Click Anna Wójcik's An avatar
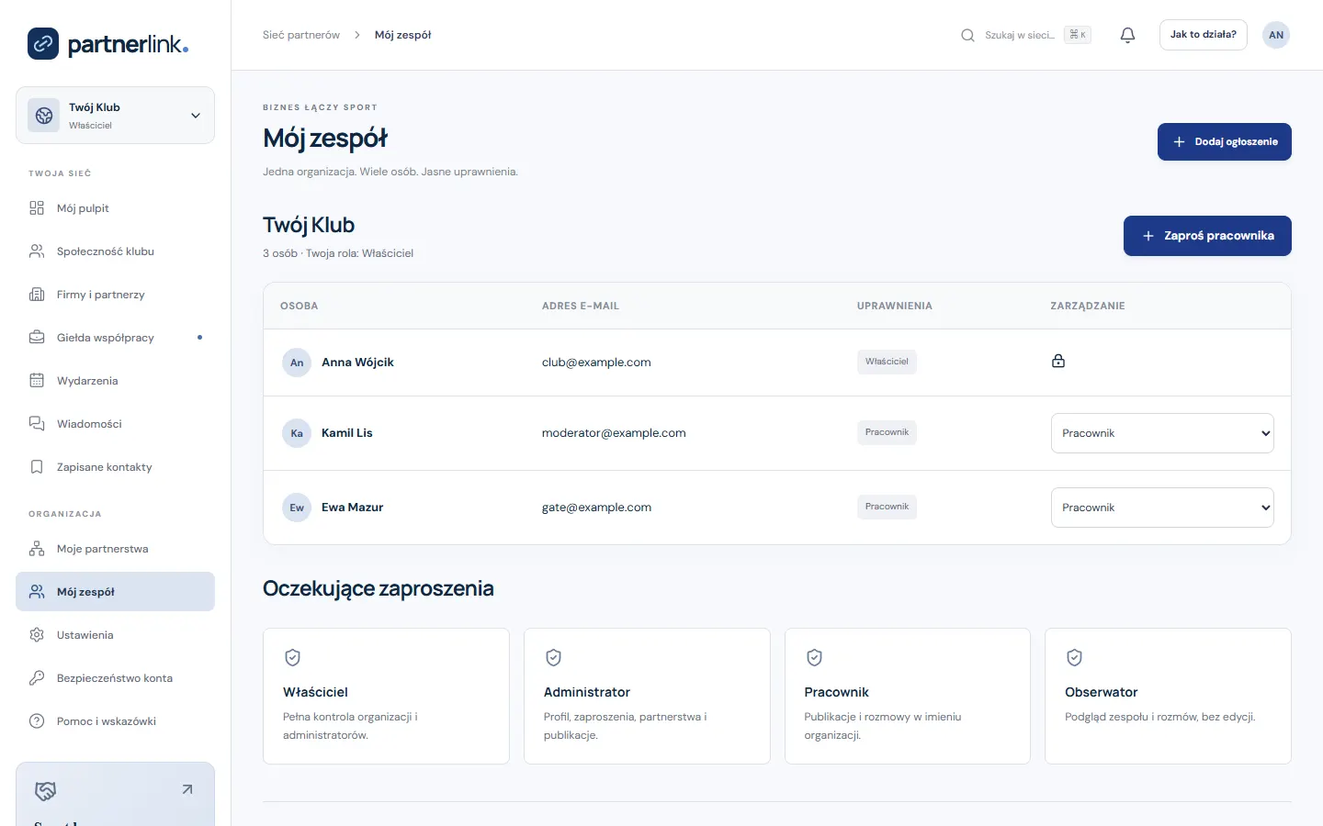The width and height of the screenshot is (1323, 826). (x=297, y=363)
